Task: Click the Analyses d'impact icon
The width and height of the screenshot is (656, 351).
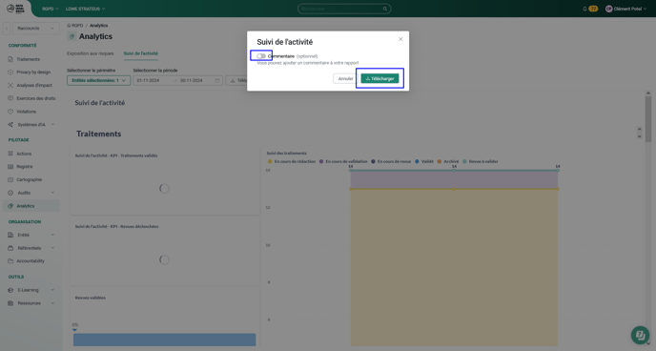Action: [x=10, y=85]
